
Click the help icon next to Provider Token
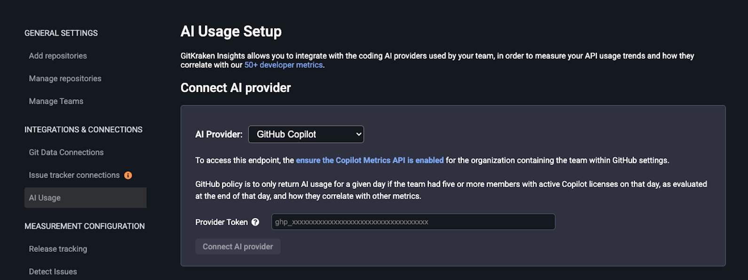tap(254, 222)
